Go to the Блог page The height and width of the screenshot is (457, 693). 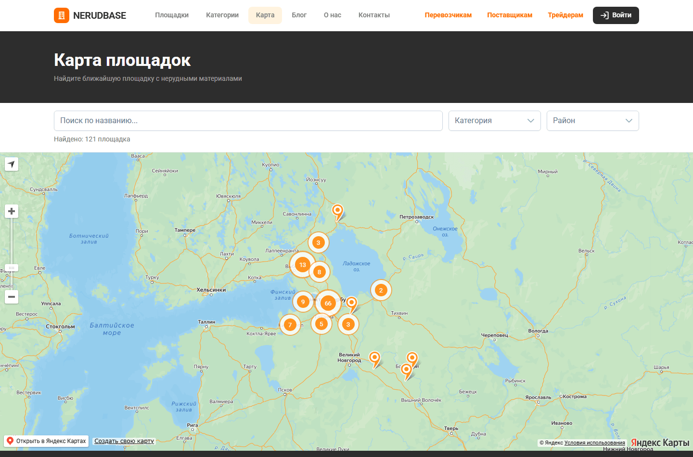[x=299, y=15]
